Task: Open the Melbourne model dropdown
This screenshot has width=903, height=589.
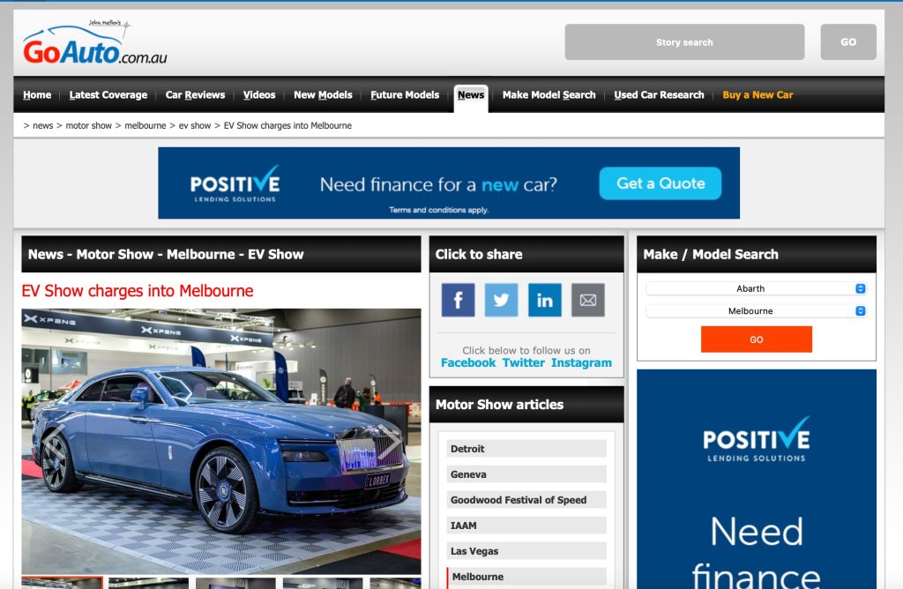Action: (756, 311)
